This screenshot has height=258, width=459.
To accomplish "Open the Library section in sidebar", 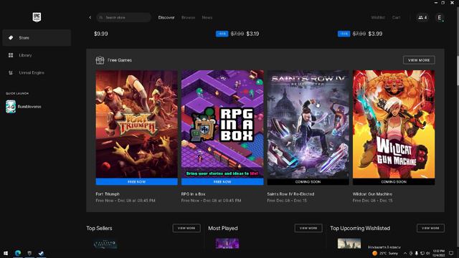I will [37, 55].
